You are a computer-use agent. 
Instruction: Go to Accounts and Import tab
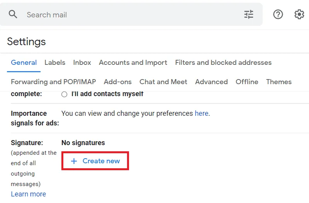click(x=133, y=63)
